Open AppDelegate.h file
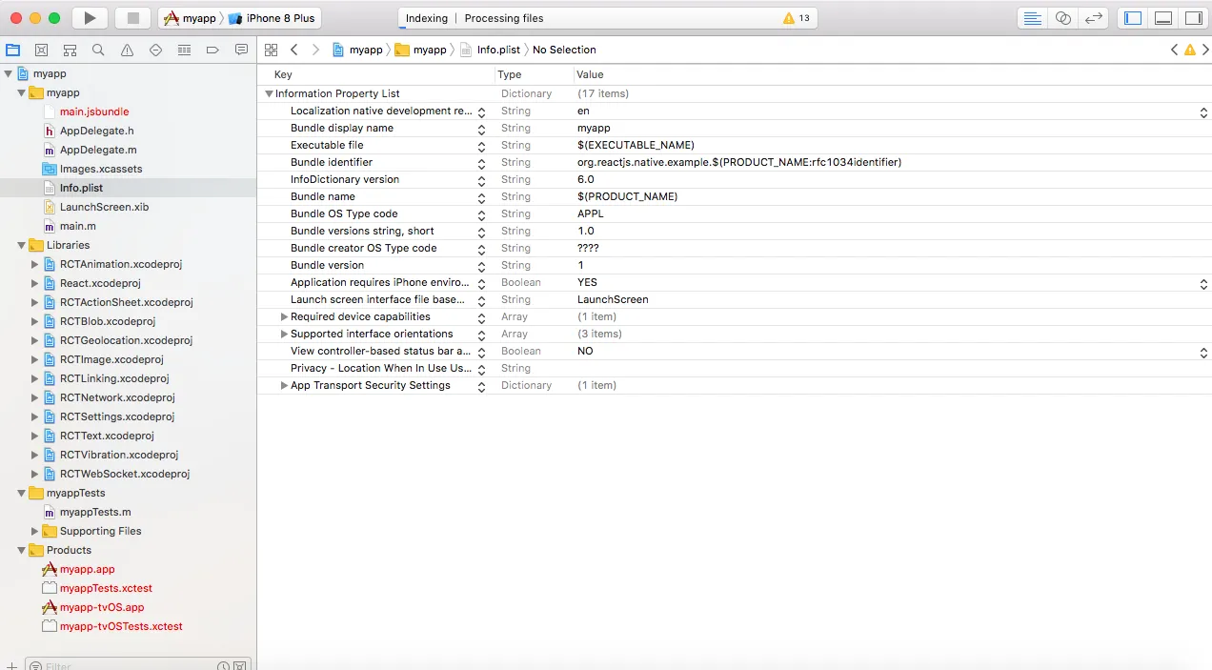The width and height of the screenshot is (1212, 670). coord(96,131)
